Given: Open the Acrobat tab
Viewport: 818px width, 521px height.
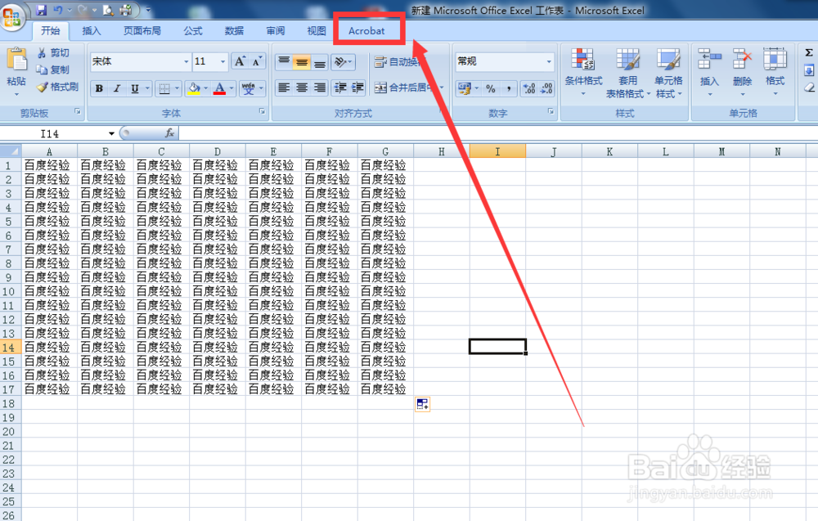Looking at the screenshot, I should tap(366, 31).
